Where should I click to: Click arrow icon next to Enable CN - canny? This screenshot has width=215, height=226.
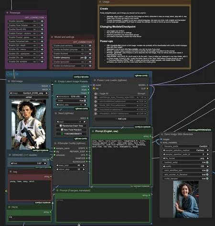click(42, 49)
